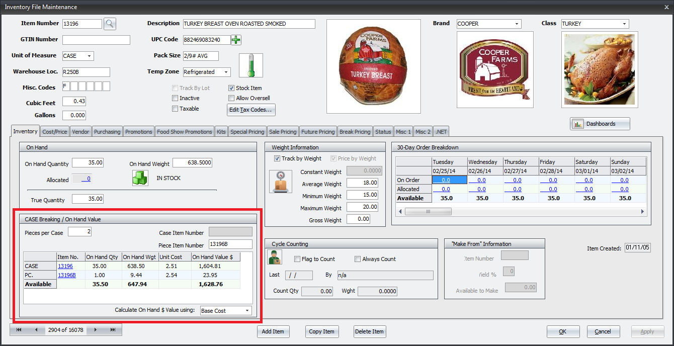Open Dashboards with chart icon
The height and width of the screenshot is (346, 674).
(x=600, y=124)
